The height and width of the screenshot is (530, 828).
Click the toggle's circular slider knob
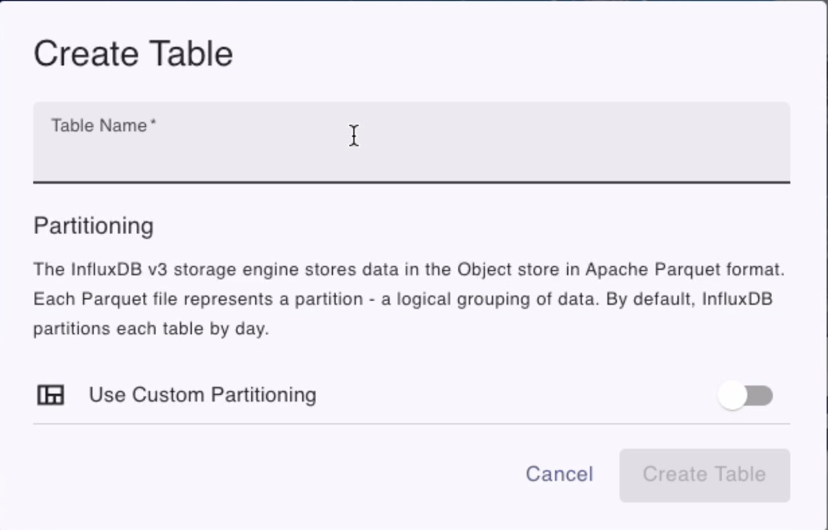pos(733,395)
